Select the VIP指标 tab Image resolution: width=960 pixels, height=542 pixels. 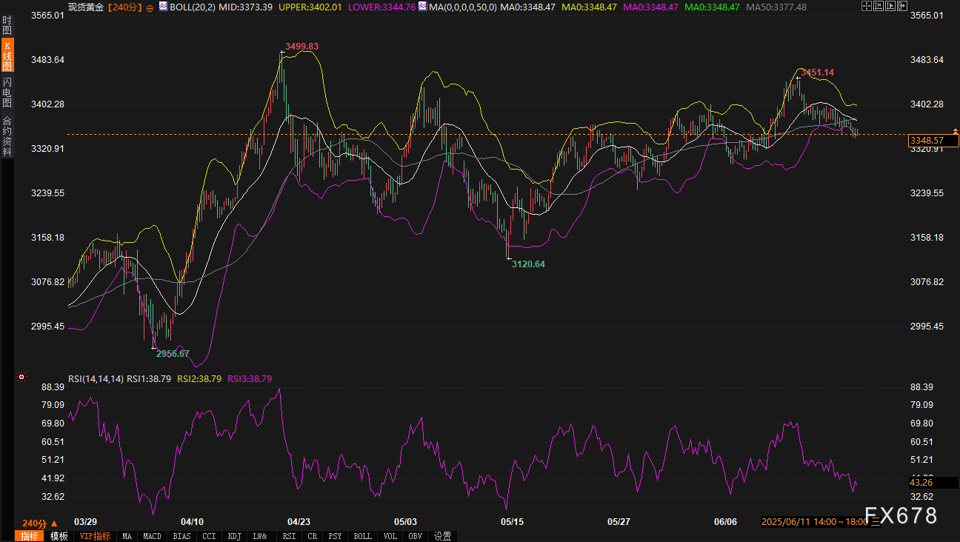coord(95,536)
